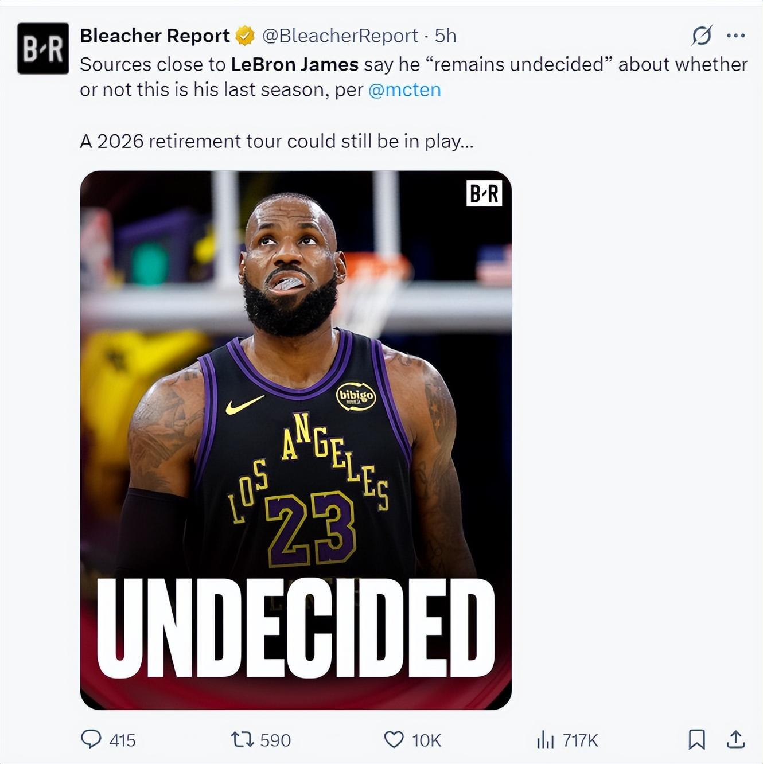Click the 10K likes count
Image resolution: width=763 pixels, height=764 pixels.
[427, 740]
